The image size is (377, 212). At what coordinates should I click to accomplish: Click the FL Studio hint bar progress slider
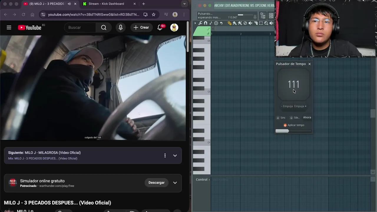[x=245, y=15]
